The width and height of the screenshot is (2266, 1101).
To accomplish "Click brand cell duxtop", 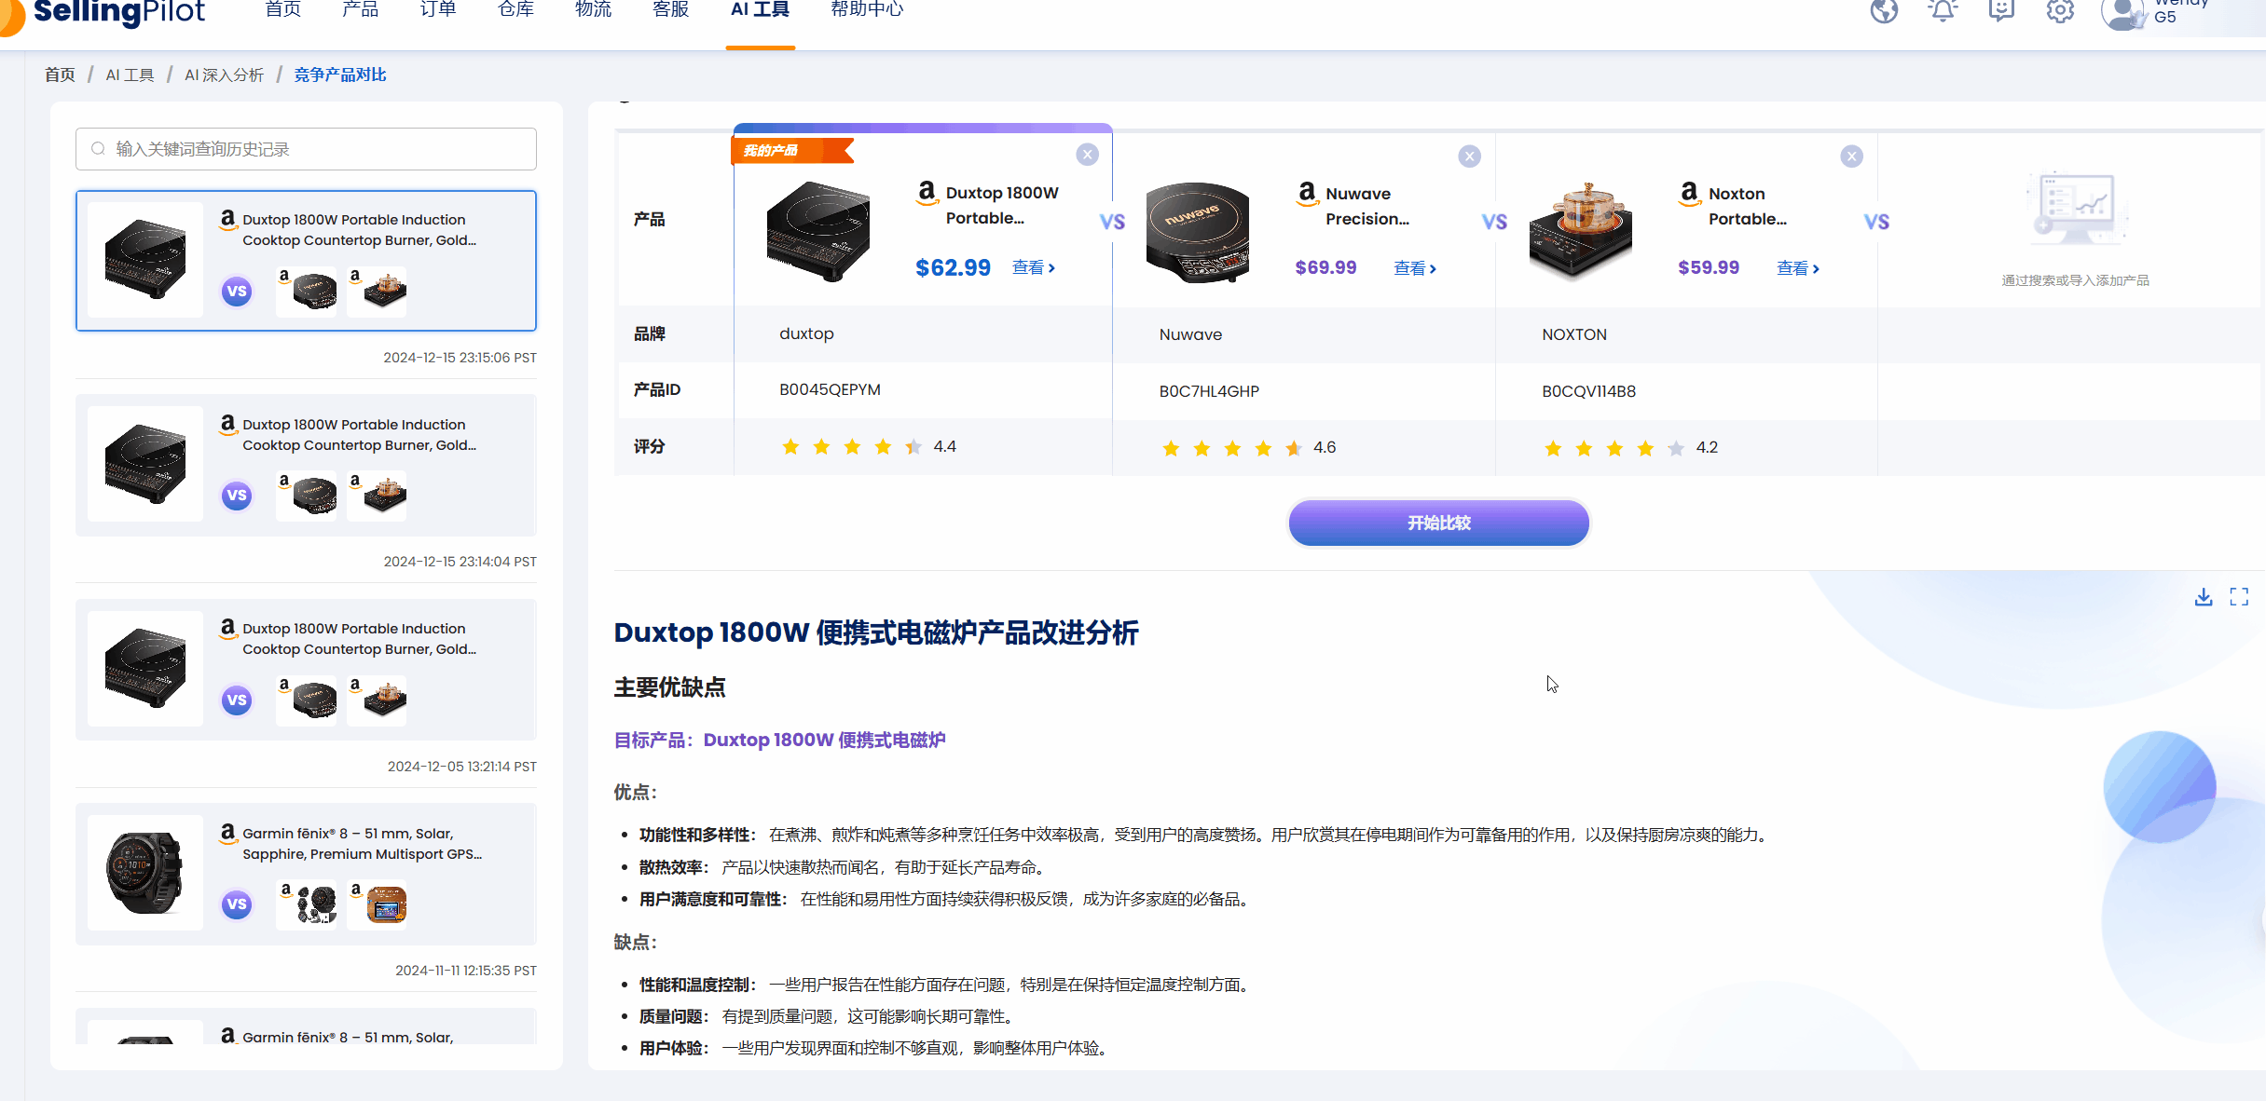I will click(x=806, y=333).
